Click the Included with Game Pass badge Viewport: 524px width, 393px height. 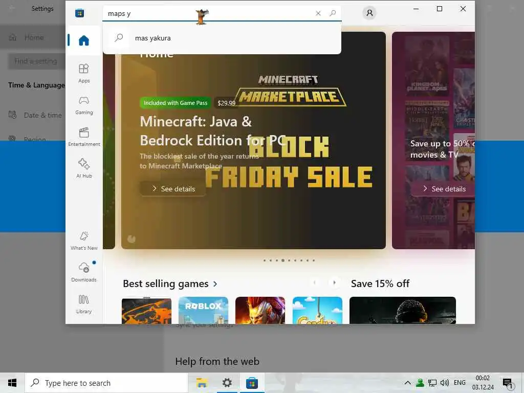pos(176,103)
